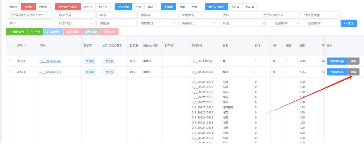Choose 空运 business type
This screenshot has width=364, height=150.
138,7
